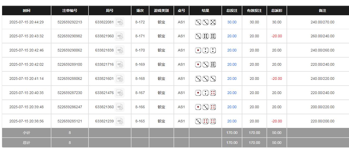Select the 备注 column header
This screenshot has width=349, height=151.
(x=322, y=11)
